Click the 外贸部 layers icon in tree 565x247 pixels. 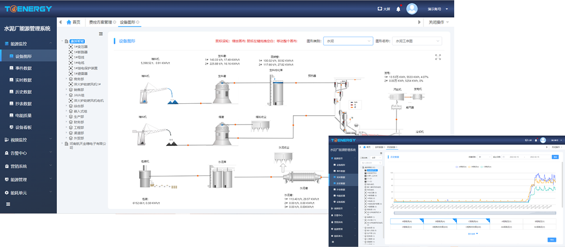pyautogui.click(x=71, y=138)
